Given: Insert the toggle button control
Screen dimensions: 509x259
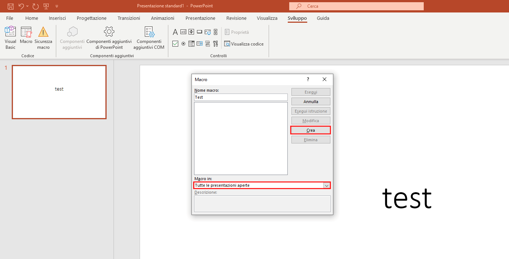Looking at the screenshot, I should coord(208,44).
